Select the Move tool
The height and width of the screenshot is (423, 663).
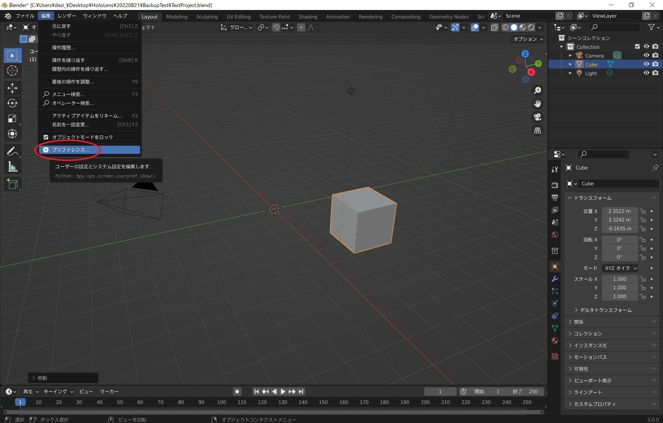click(x=12, y=88)
